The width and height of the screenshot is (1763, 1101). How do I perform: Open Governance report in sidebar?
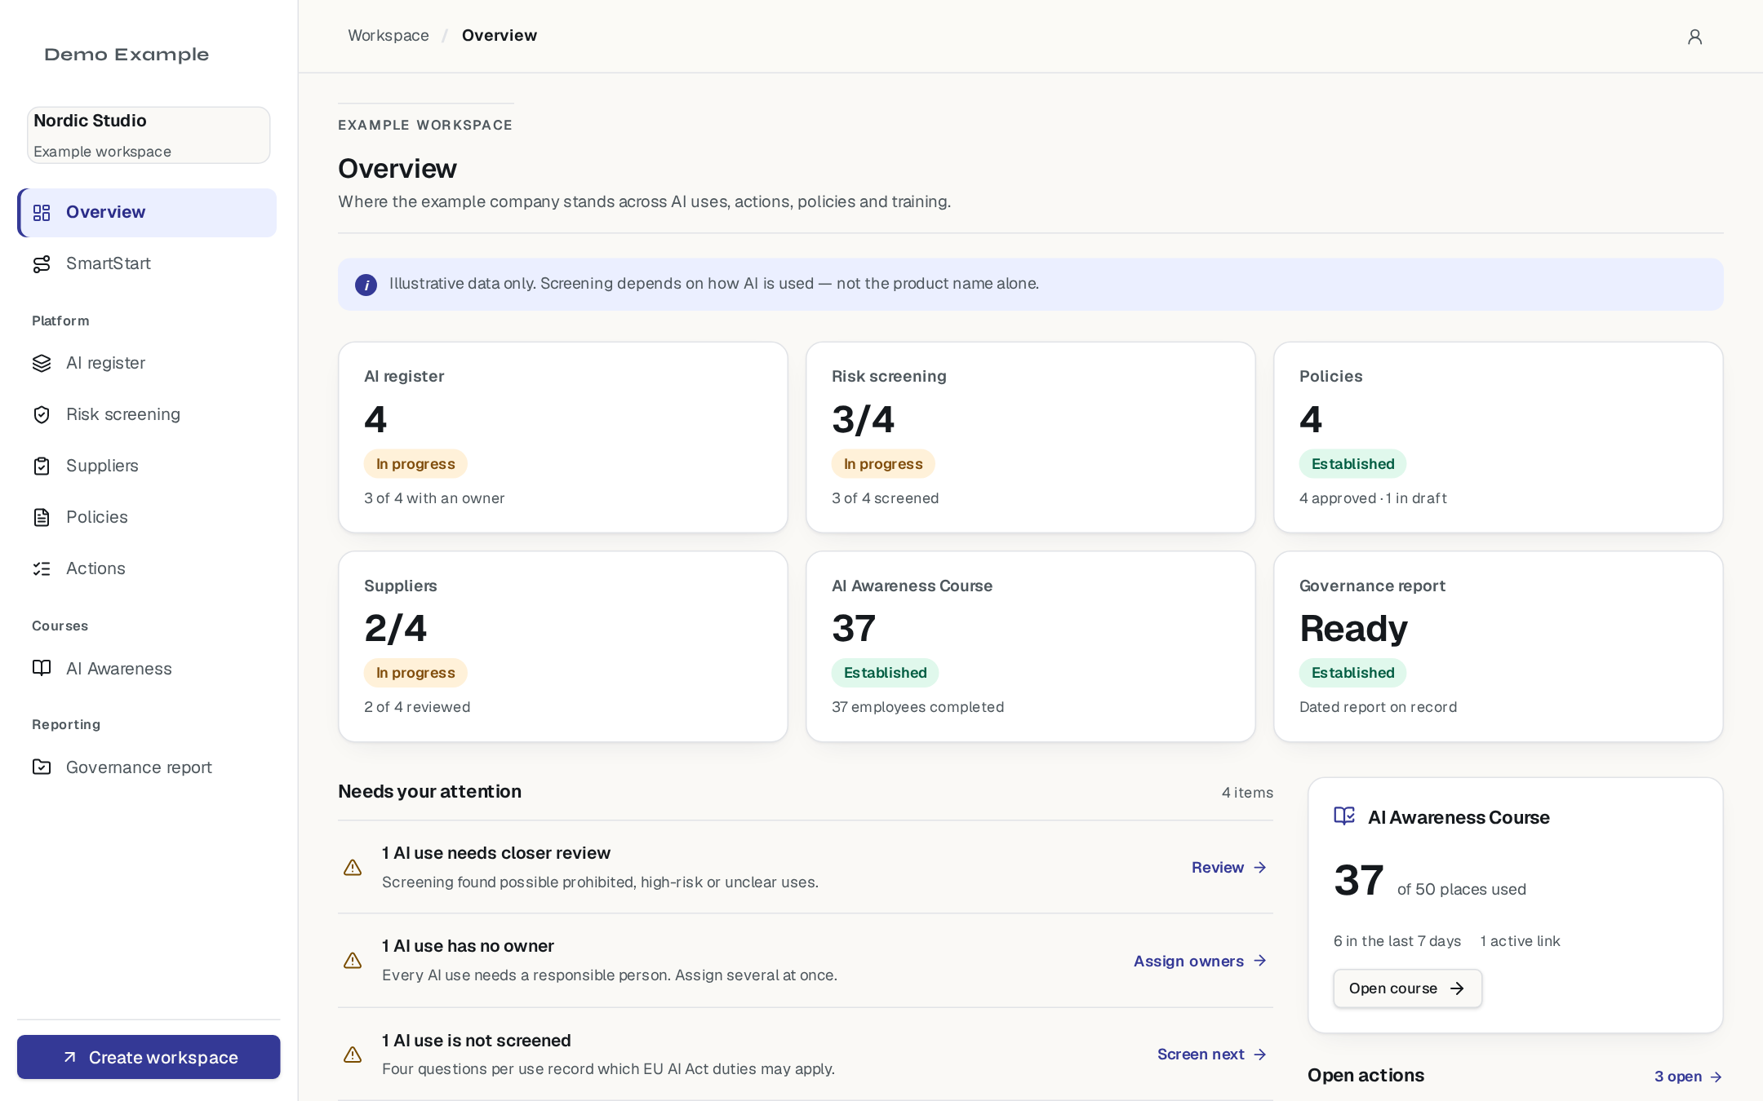(147, 767)
